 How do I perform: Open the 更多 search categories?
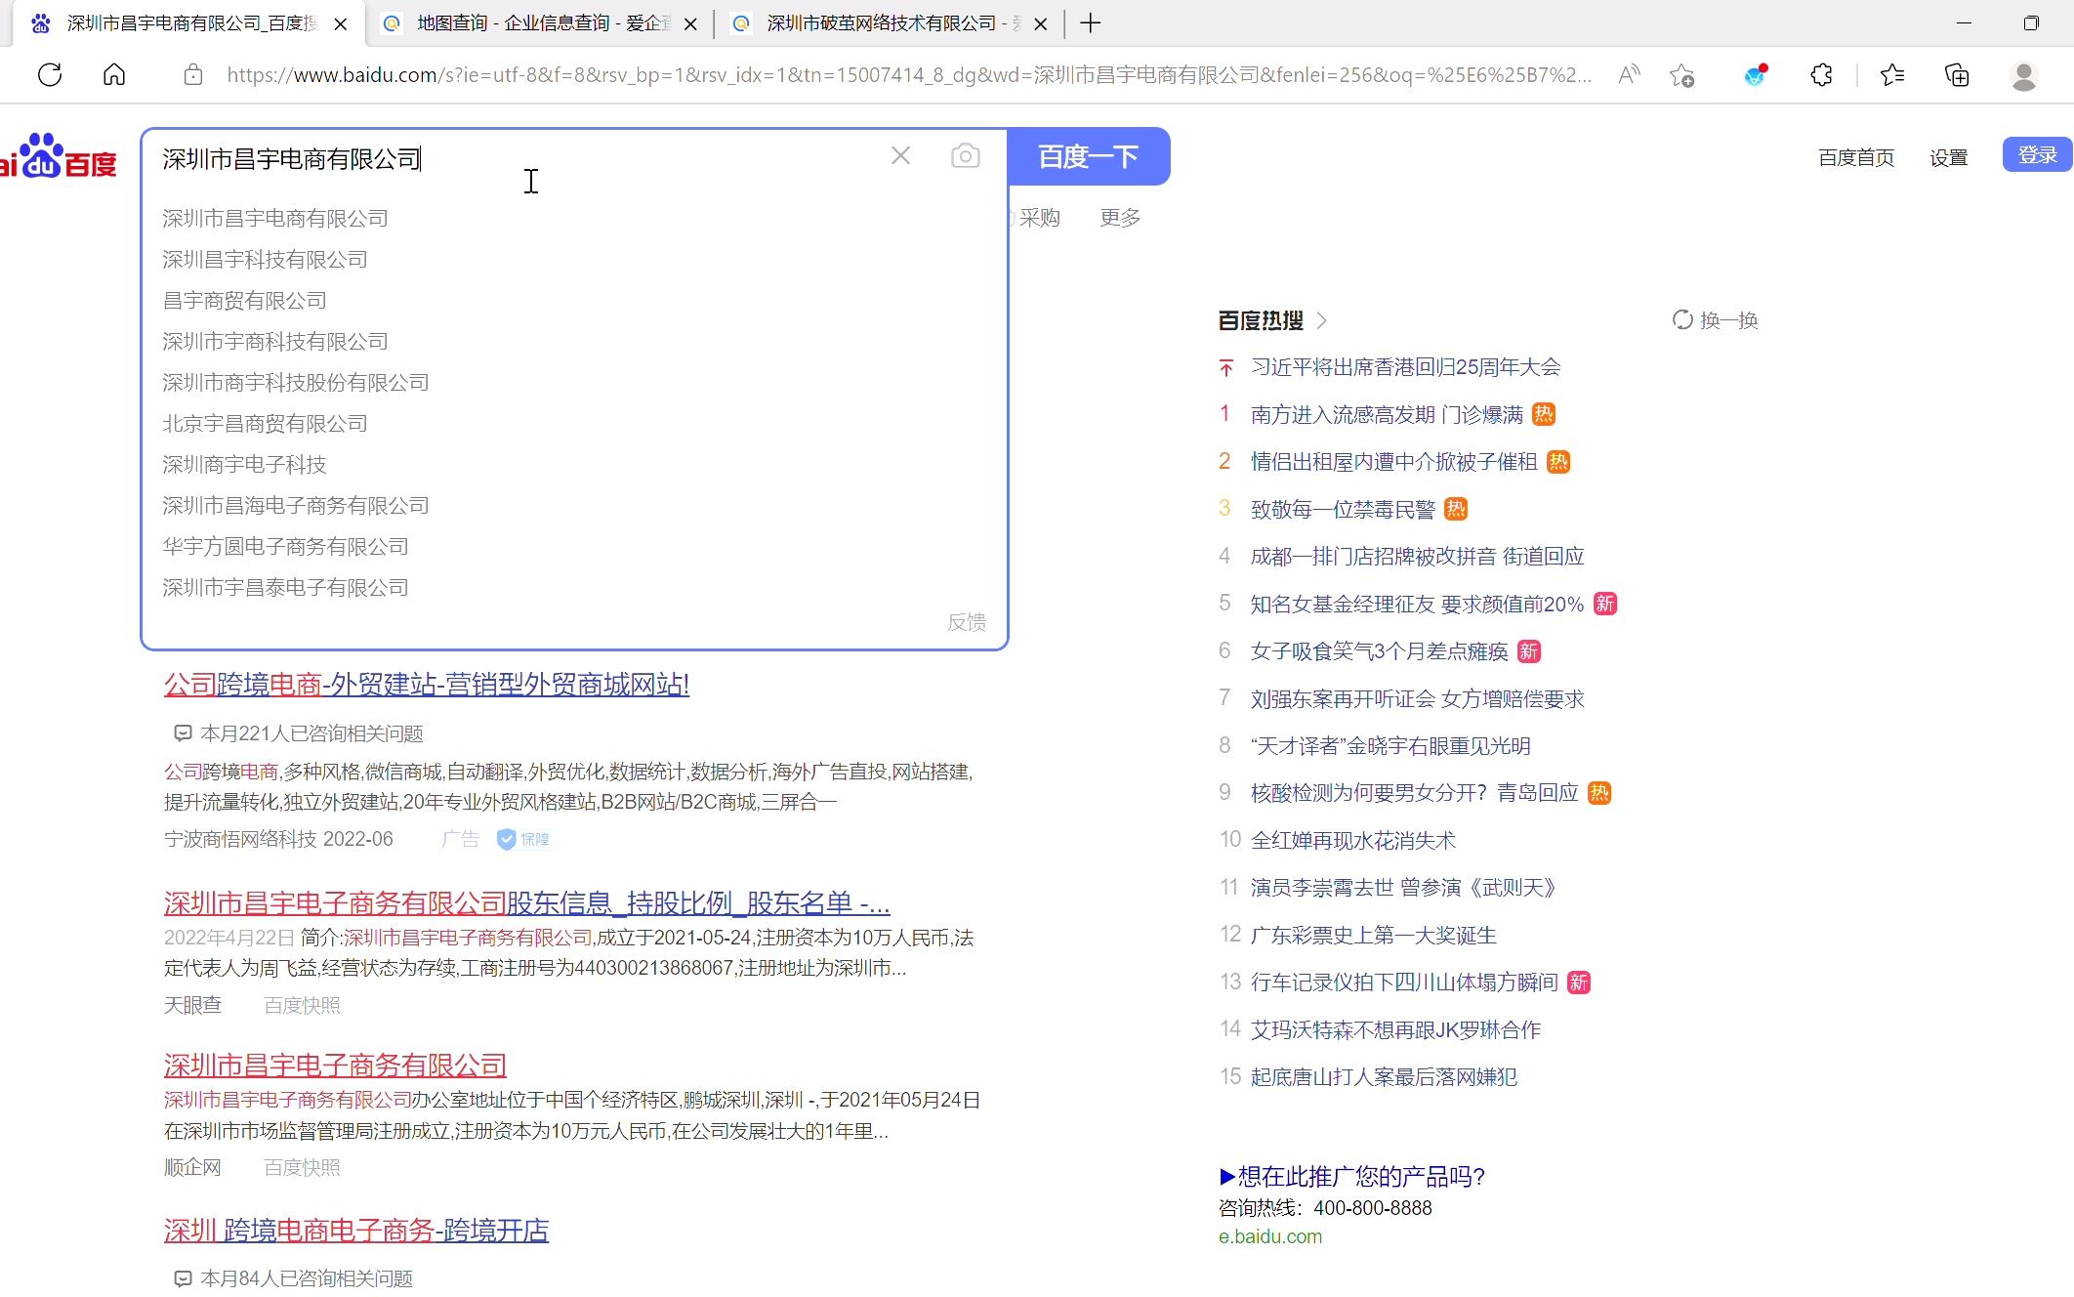click(1120, 218)
